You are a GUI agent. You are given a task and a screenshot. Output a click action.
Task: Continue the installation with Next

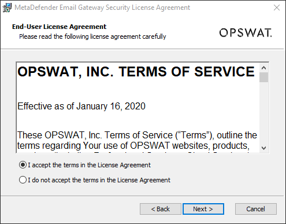(203, 209)
